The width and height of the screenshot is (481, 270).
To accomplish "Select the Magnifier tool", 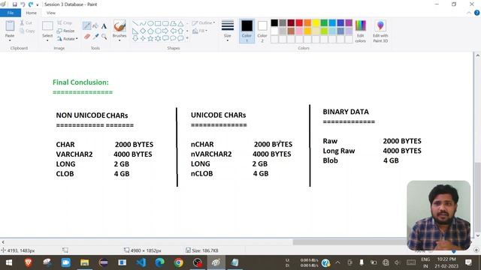I will click(x=104, y=37).
